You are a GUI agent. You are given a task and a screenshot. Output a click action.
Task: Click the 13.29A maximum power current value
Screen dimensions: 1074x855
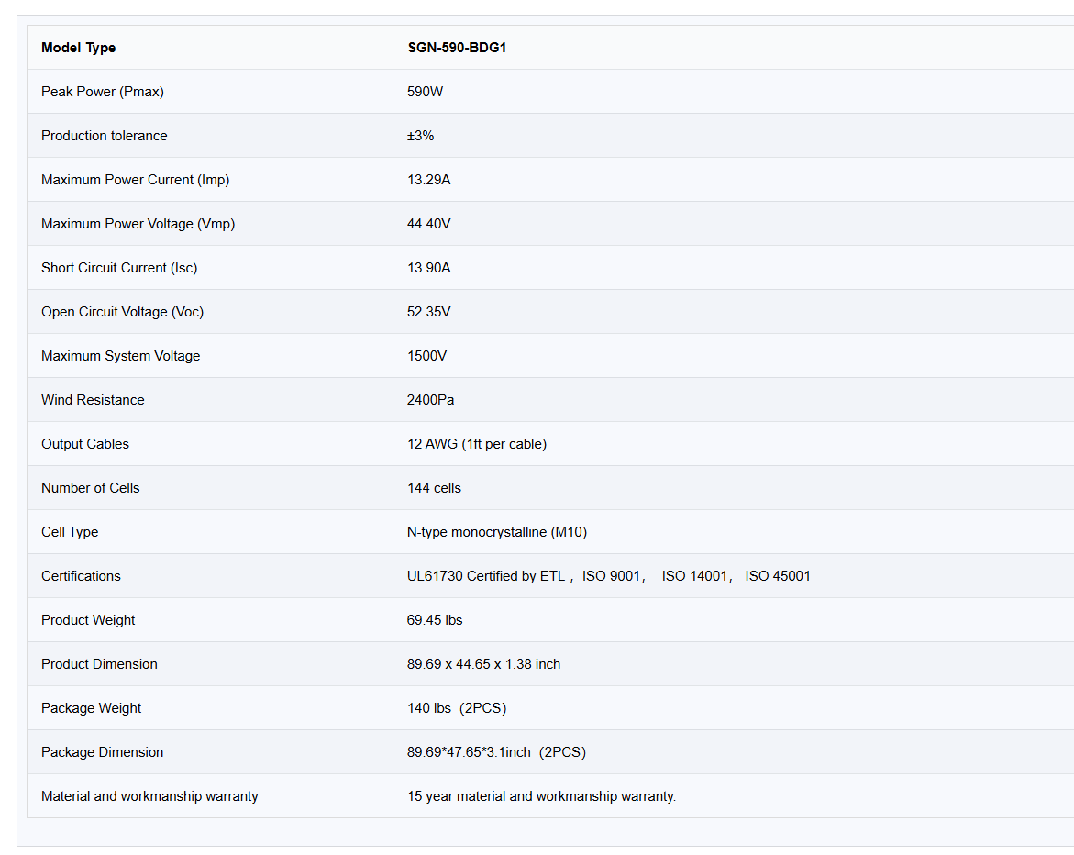tap(429, 180)
